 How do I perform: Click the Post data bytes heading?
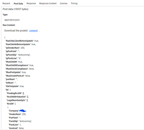point(15,9)
